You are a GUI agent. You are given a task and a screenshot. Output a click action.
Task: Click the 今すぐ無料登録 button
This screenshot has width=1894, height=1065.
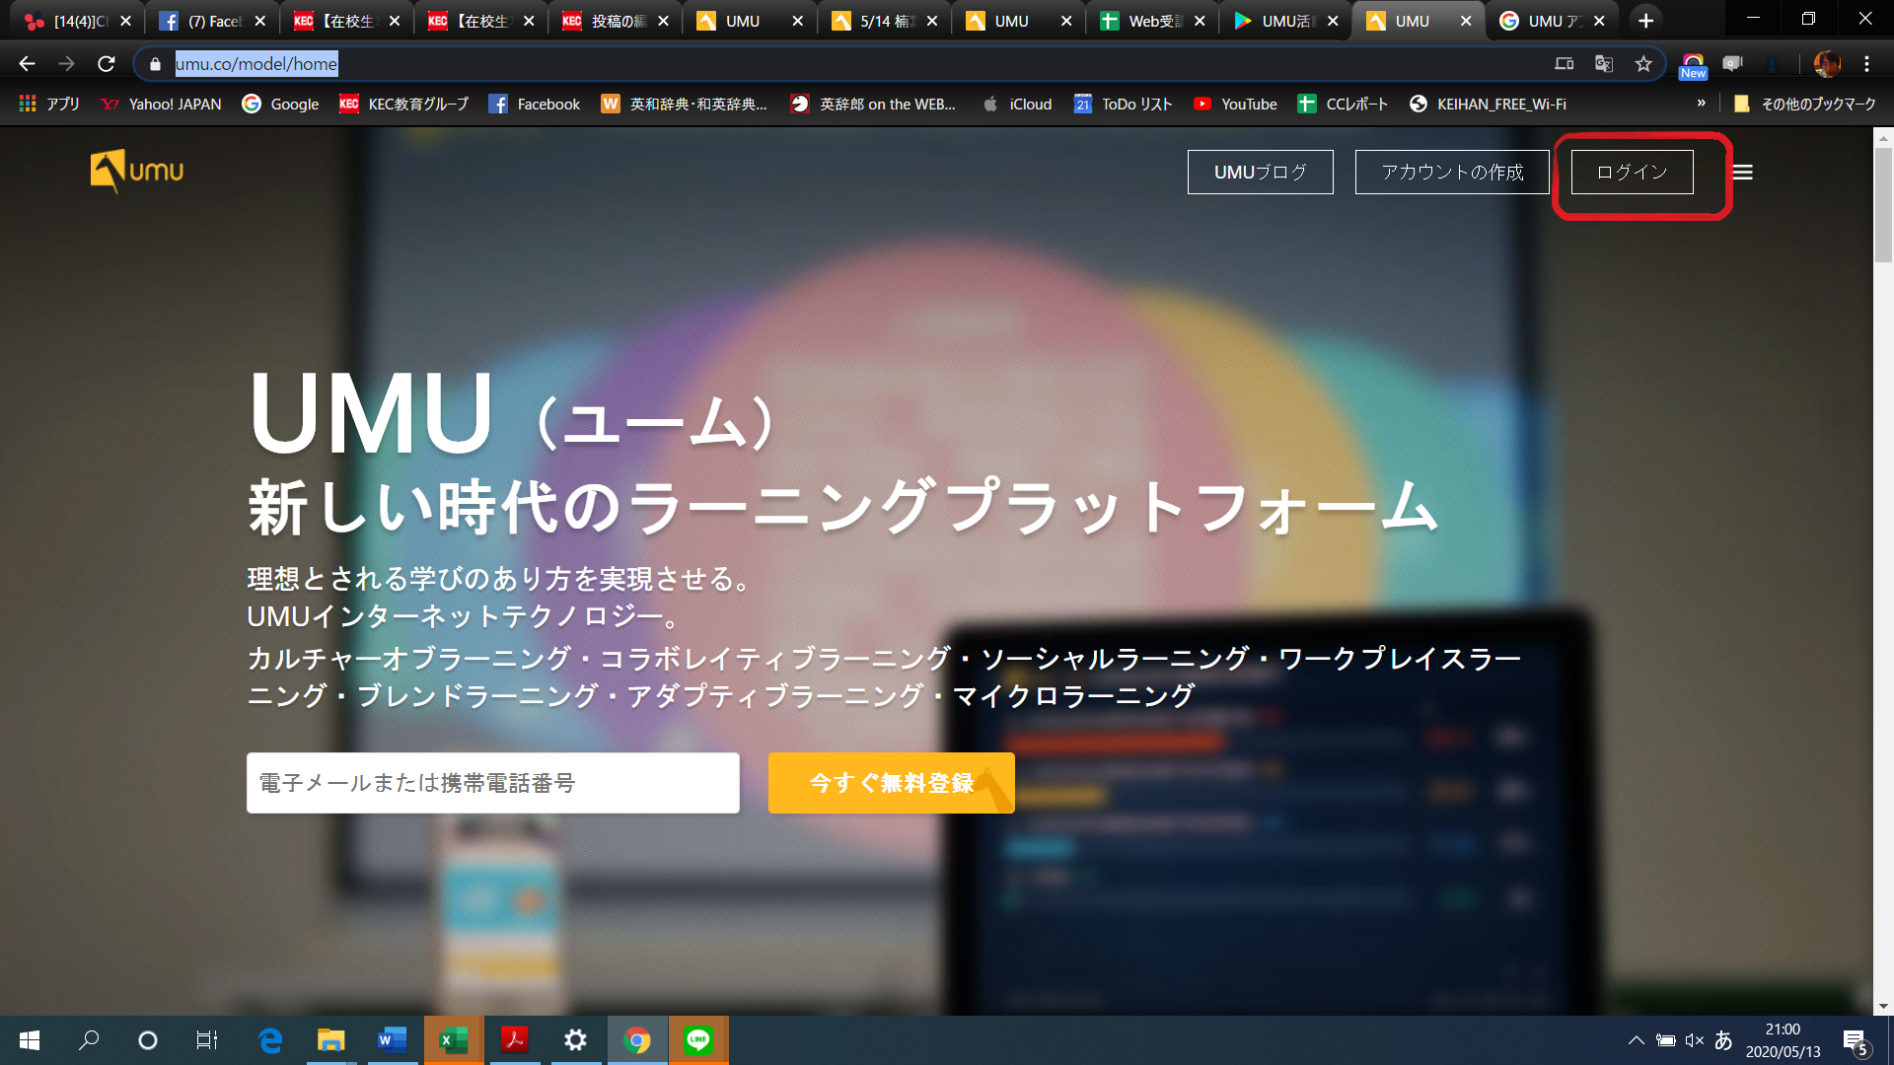coord(891,783)
